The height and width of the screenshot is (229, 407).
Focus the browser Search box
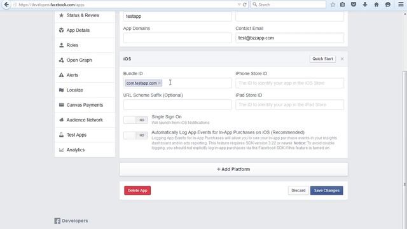288,4
